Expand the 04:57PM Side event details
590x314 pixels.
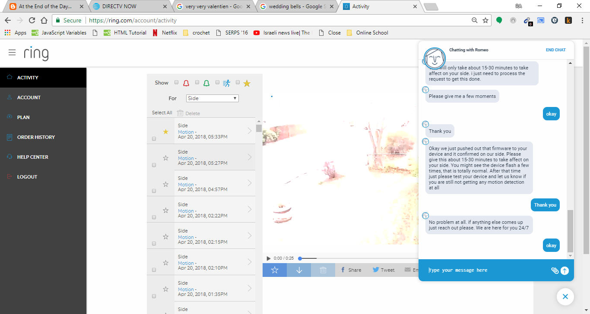coord(250,183)
